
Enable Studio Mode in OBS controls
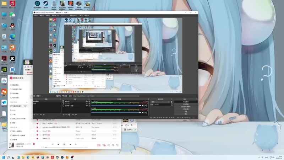click(186, 109)
